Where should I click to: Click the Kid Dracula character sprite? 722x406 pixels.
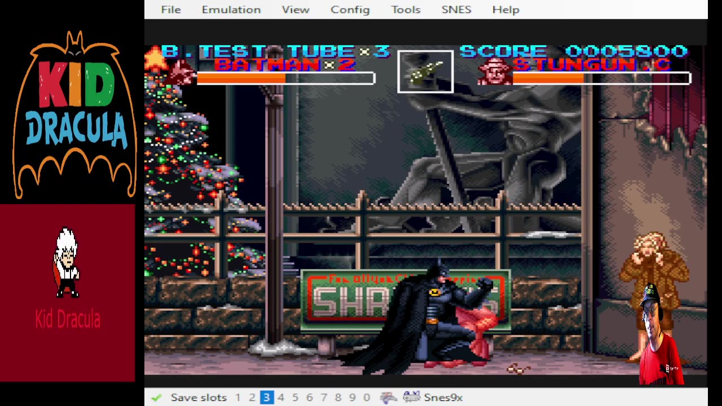pos(67,262)
